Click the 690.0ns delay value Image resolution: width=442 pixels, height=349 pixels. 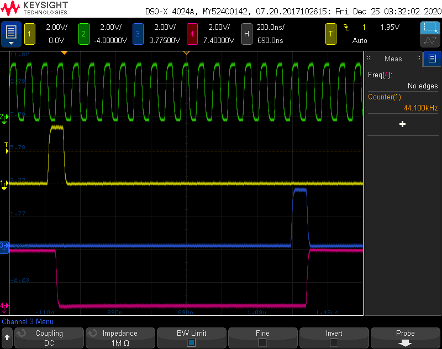(x=270, y=40)
